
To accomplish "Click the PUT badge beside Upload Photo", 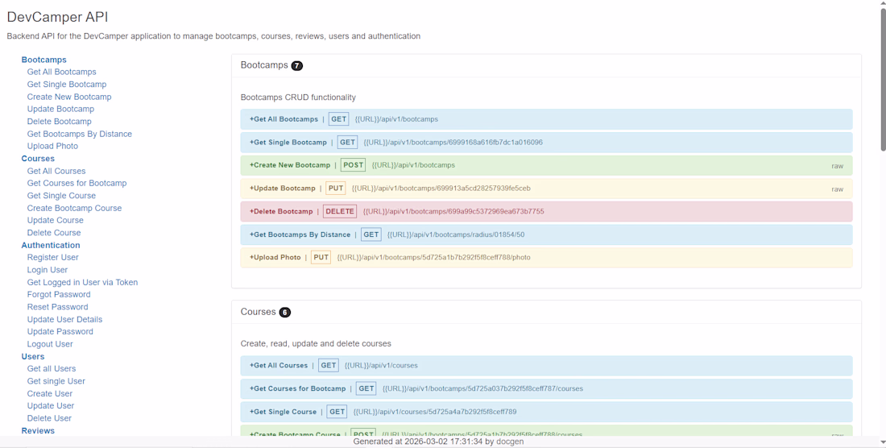I will pos(321,258).
